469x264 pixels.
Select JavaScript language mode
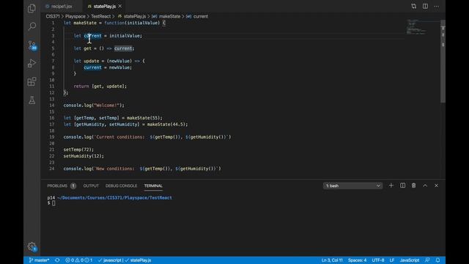(410, 260)
